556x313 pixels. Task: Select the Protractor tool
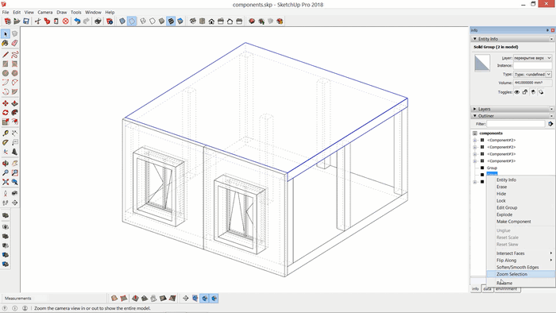(x=6, y=142)
